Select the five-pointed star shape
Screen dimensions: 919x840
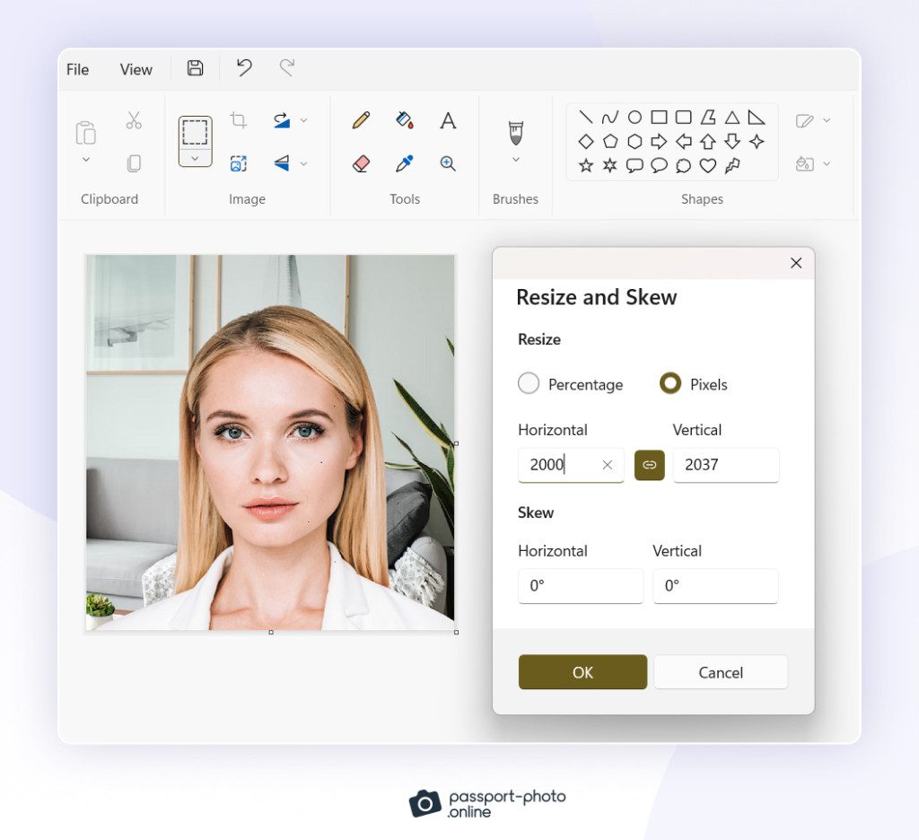pyautogui.click(x=588, y=164)
